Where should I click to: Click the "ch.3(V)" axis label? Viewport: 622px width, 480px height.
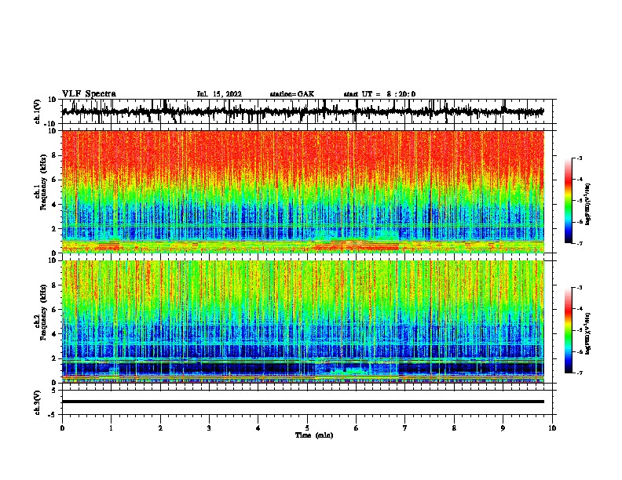38,402
